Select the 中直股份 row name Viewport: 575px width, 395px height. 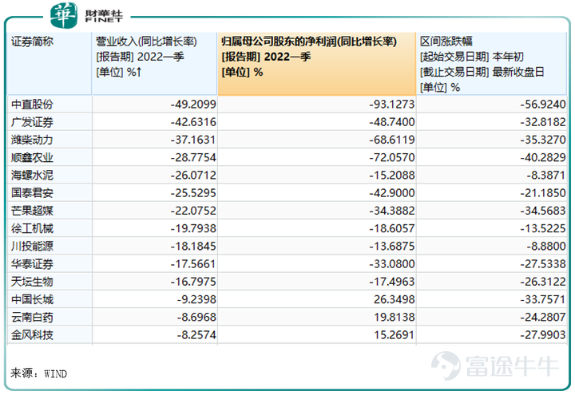[32, 105]
